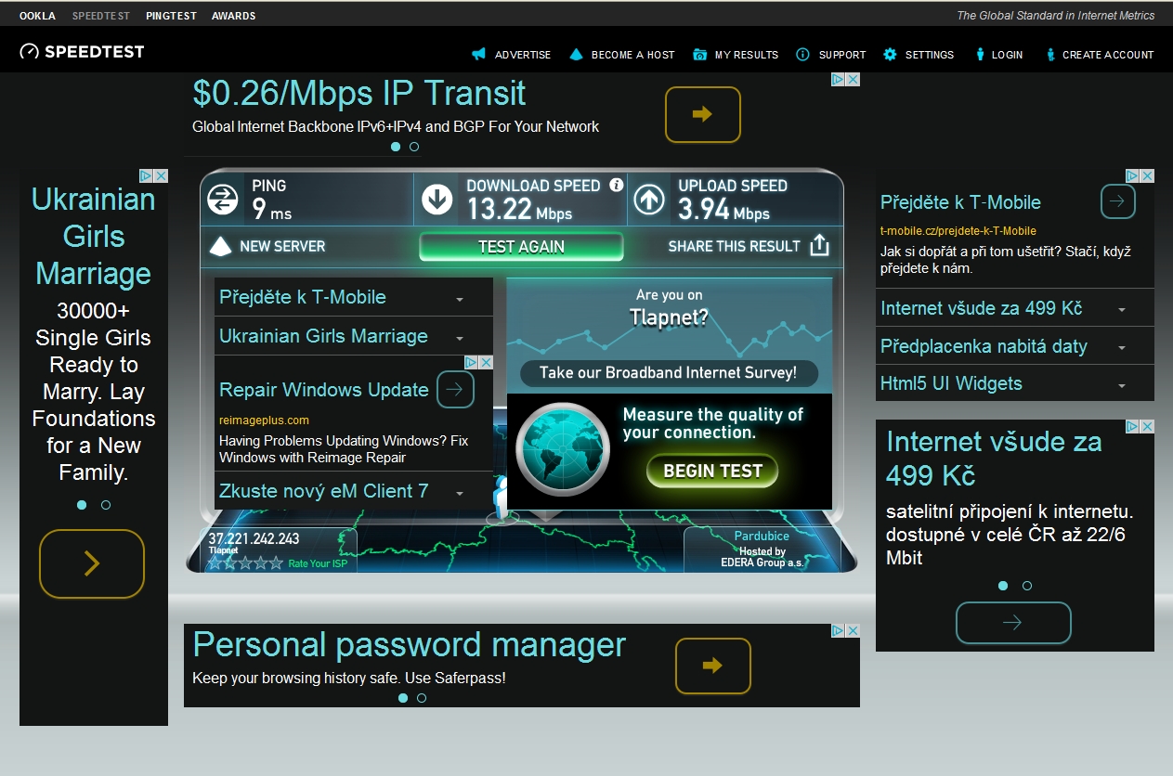Viewport: 1173px width, 776px height.
Task: Click the Ping arrows icon
Action: (223, 200)
